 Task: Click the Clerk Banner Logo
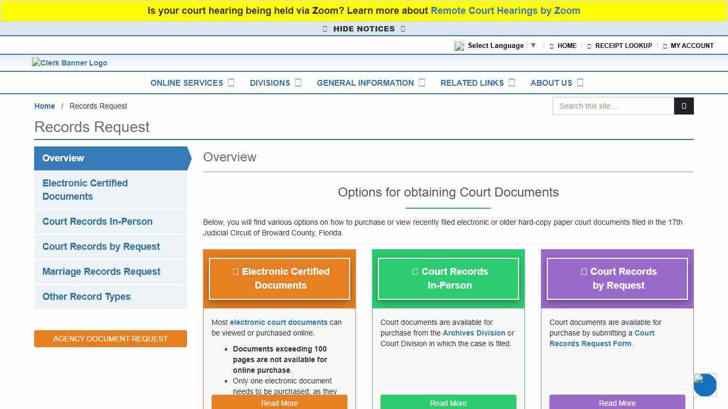[x=69, y=62]
